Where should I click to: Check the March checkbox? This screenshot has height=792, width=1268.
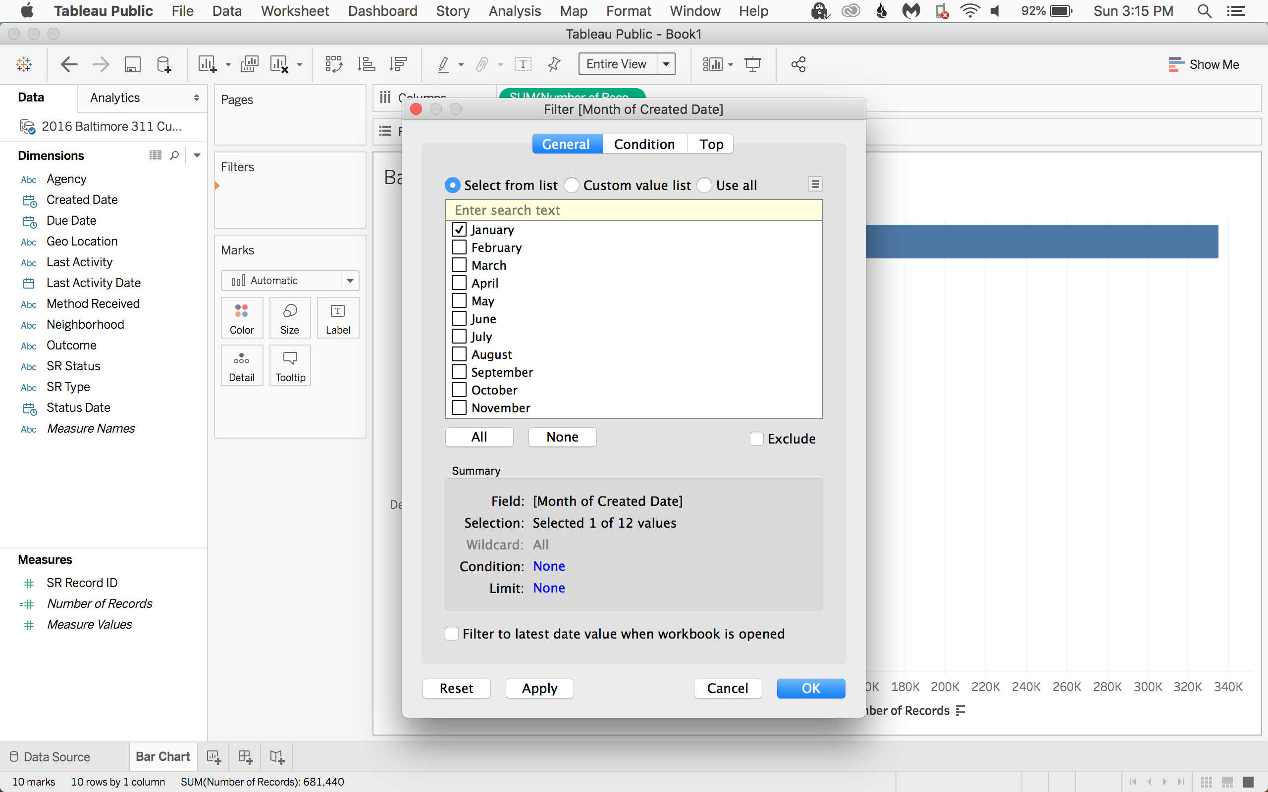[x=459, y=265]
